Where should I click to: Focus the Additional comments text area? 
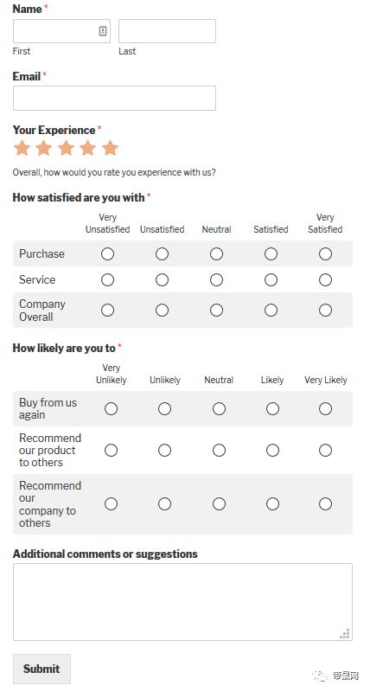pyautogui.click(x=182, y=601)
